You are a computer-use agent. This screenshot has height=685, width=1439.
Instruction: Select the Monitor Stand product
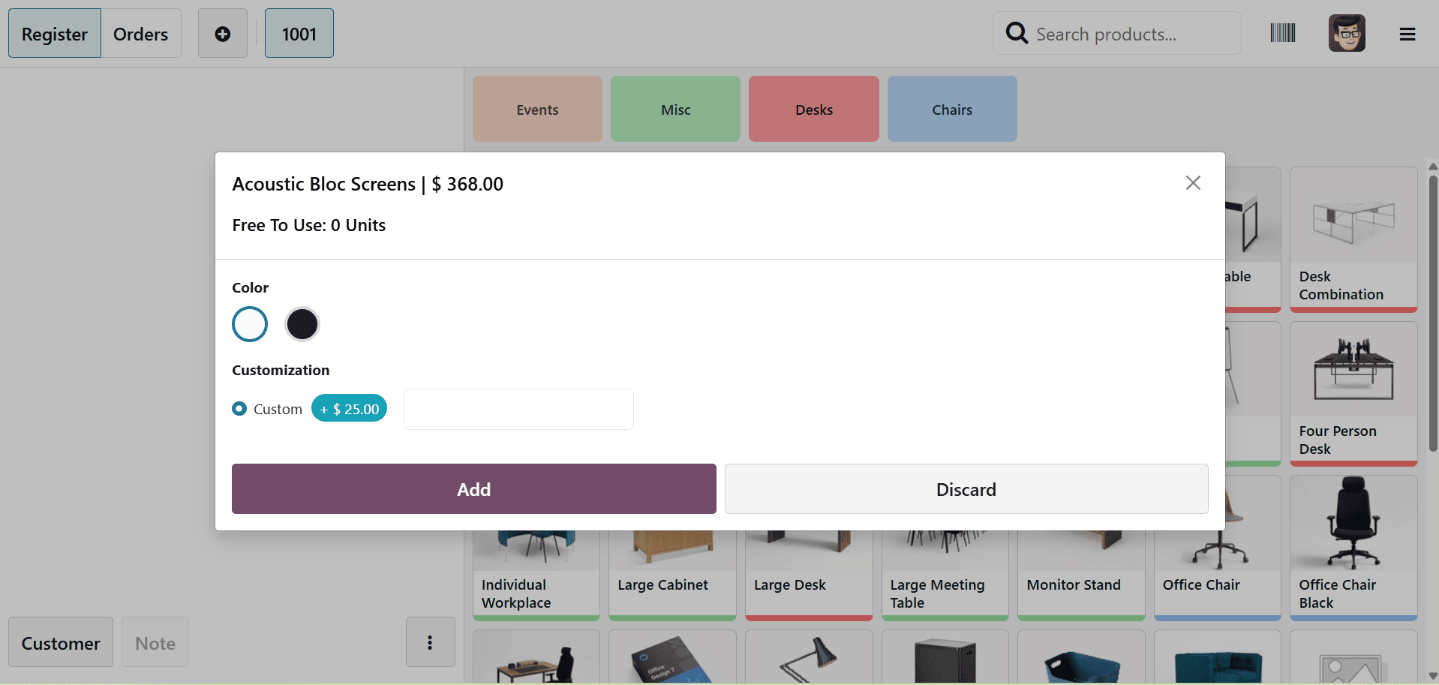point(1081,575)
